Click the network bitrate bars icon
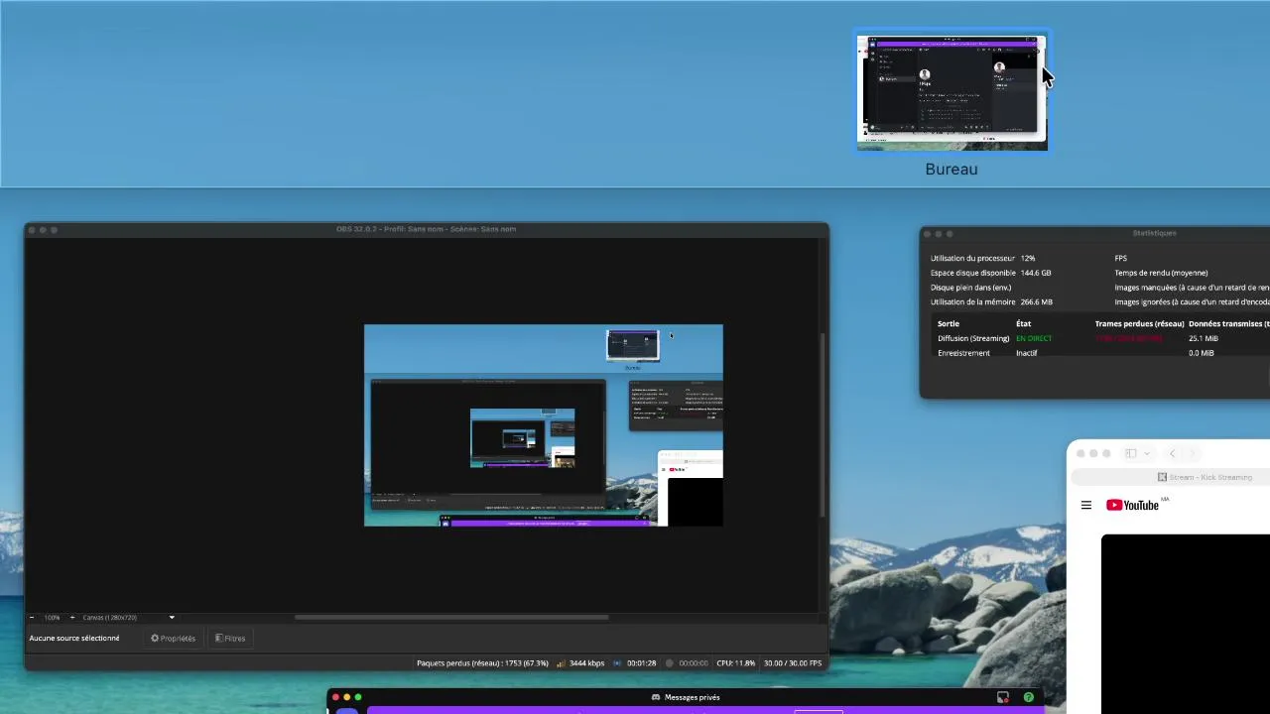The width and height of the screenshot is (1270, 714). click(562, 663)
